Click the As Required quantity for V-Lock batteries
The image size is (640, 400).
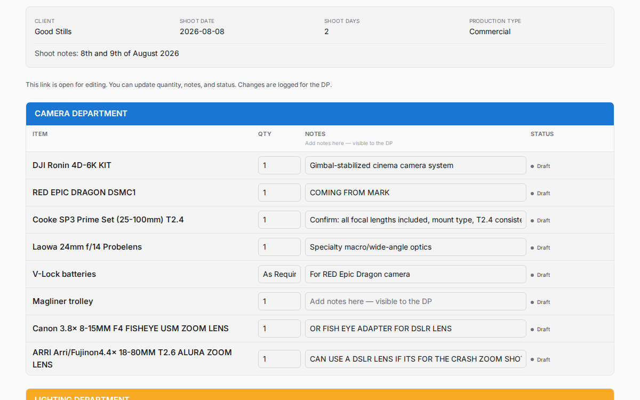coord(279,274)
